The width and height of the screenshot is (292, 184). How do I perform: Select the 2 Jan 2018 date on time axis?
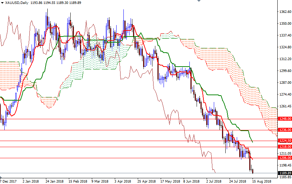30,181
